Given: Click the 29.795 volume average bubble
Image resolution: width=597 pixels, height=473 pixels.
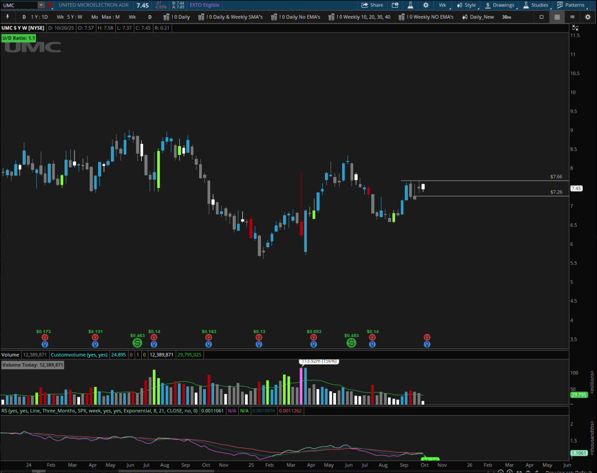Looking at the screenshot, I should click(x=579, y=395).
